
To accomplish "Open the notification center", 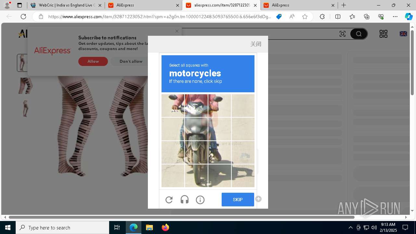I will 405,227.
